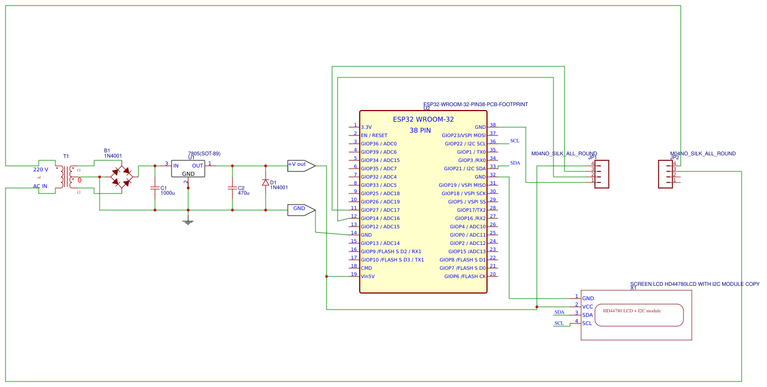Image resolution: width=767 pixels, height=387 pixels.
Task: Select the U1 7805 regulator body
Action: click(188, 169)
